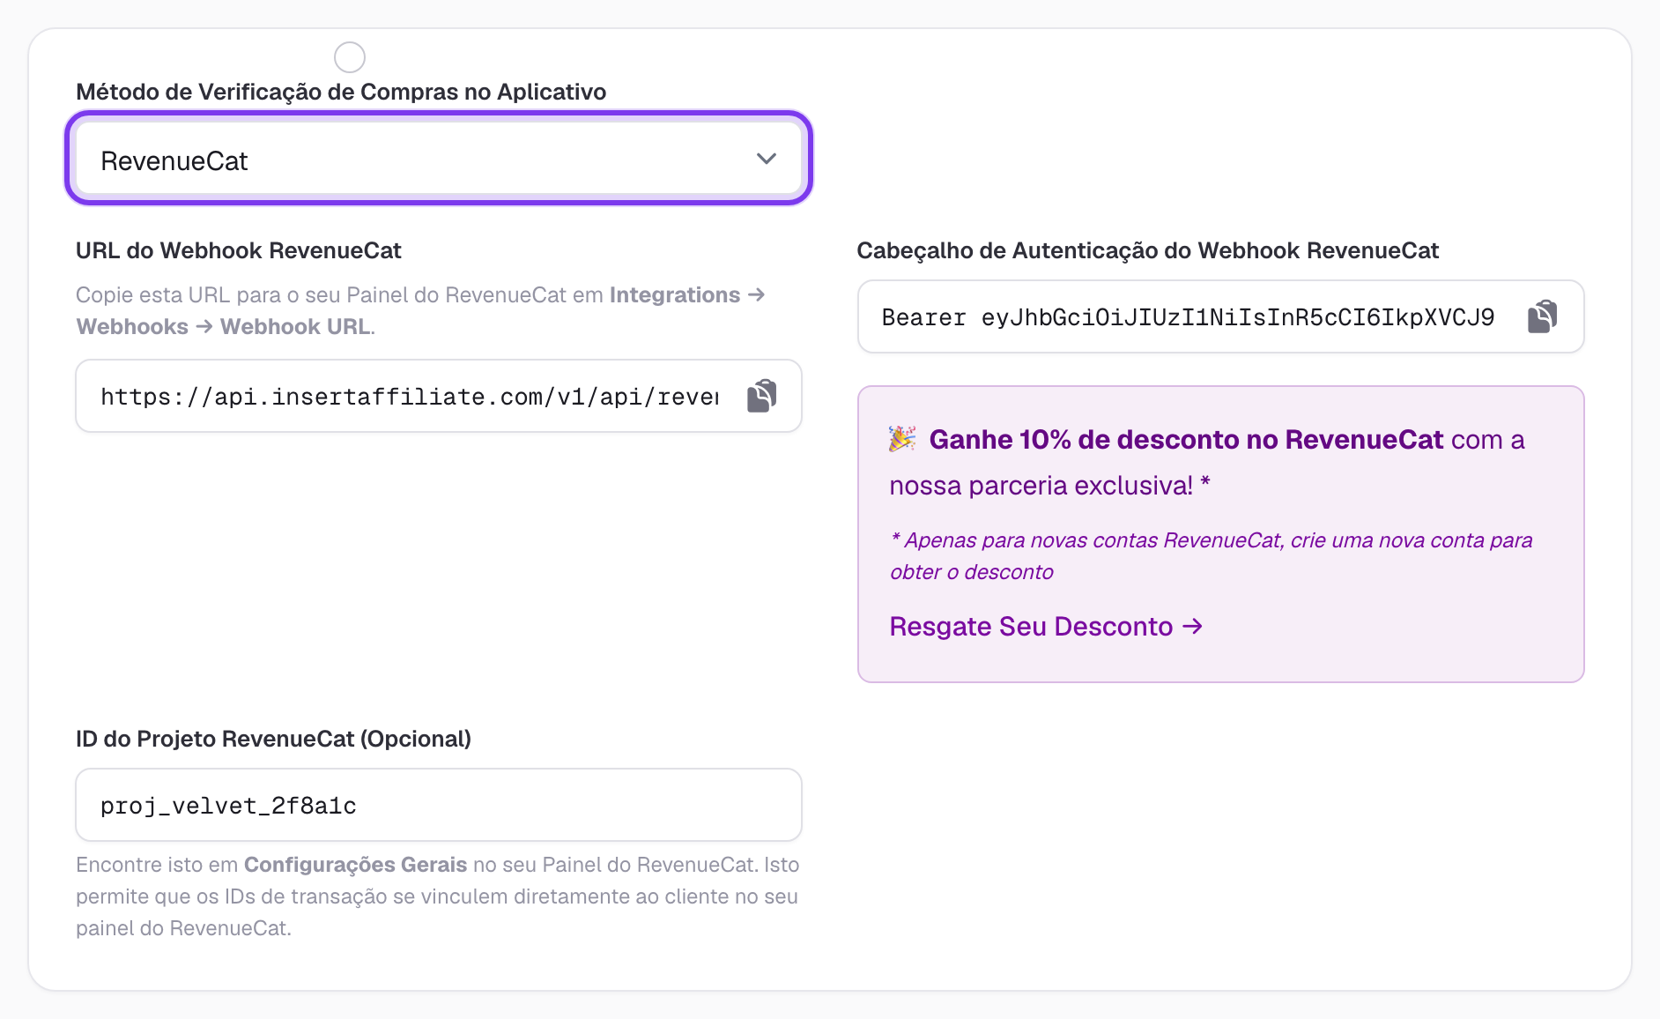Click the bold Webhook URL text

295,326
